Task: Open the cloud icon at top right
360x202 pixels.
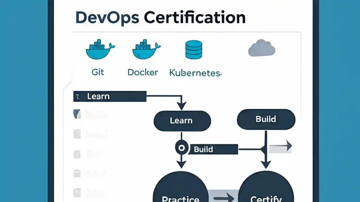Action: coord(261,48)
